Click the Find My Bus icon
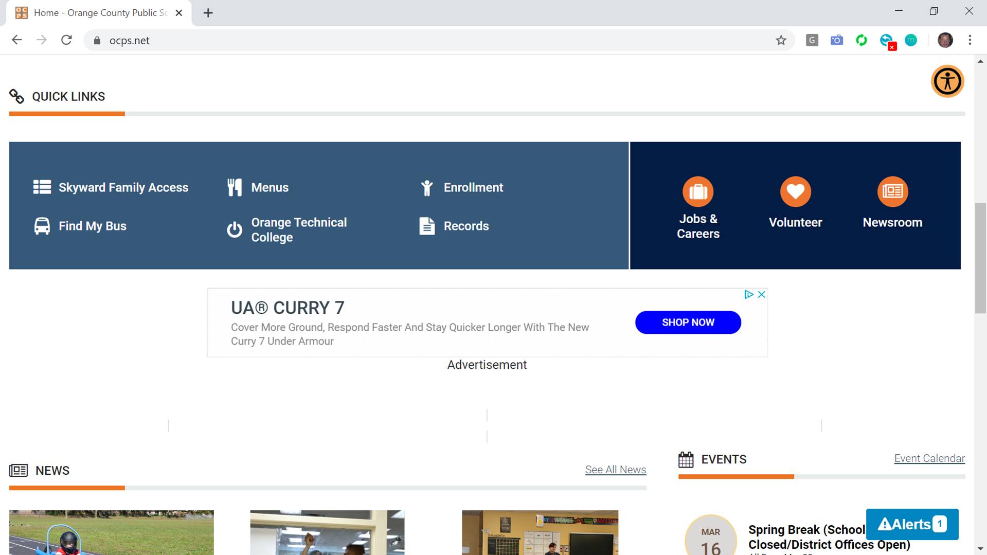This screenshot has width=987, height=555. coord(42,226)
